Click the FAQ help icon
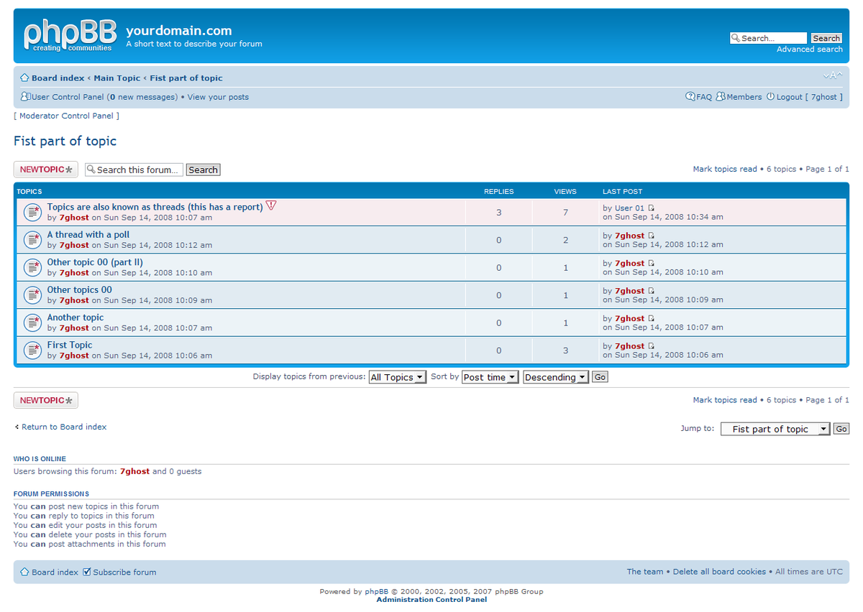The height and width of the screenshot is (612, 863). [690, 97]
